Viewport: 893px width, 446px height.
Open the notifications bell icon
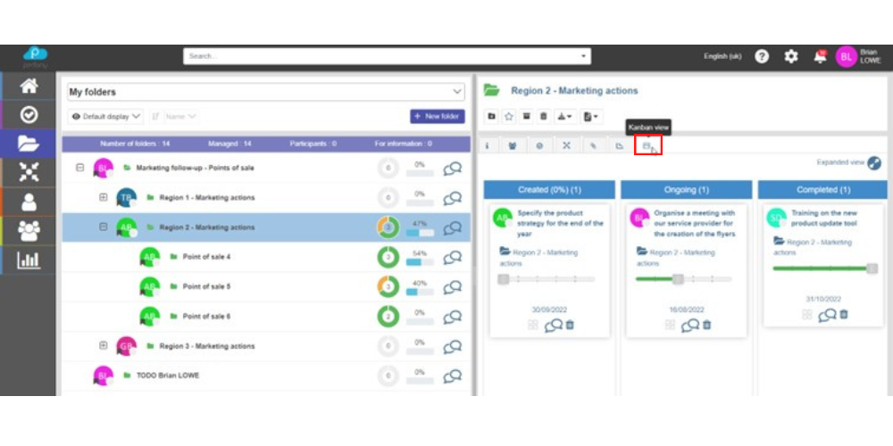point(820,56)
